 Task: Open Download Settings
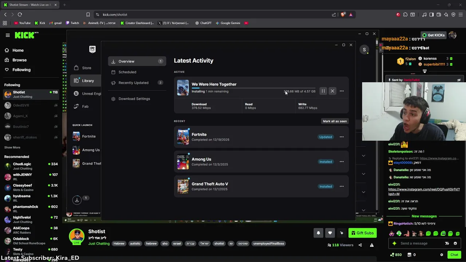click(130, 99)
